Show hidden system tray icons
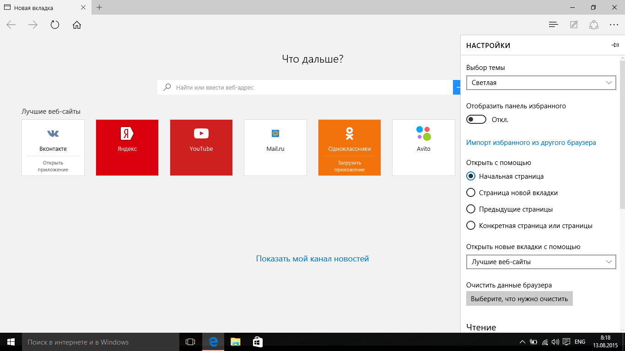625x351 pixels. 523,342
